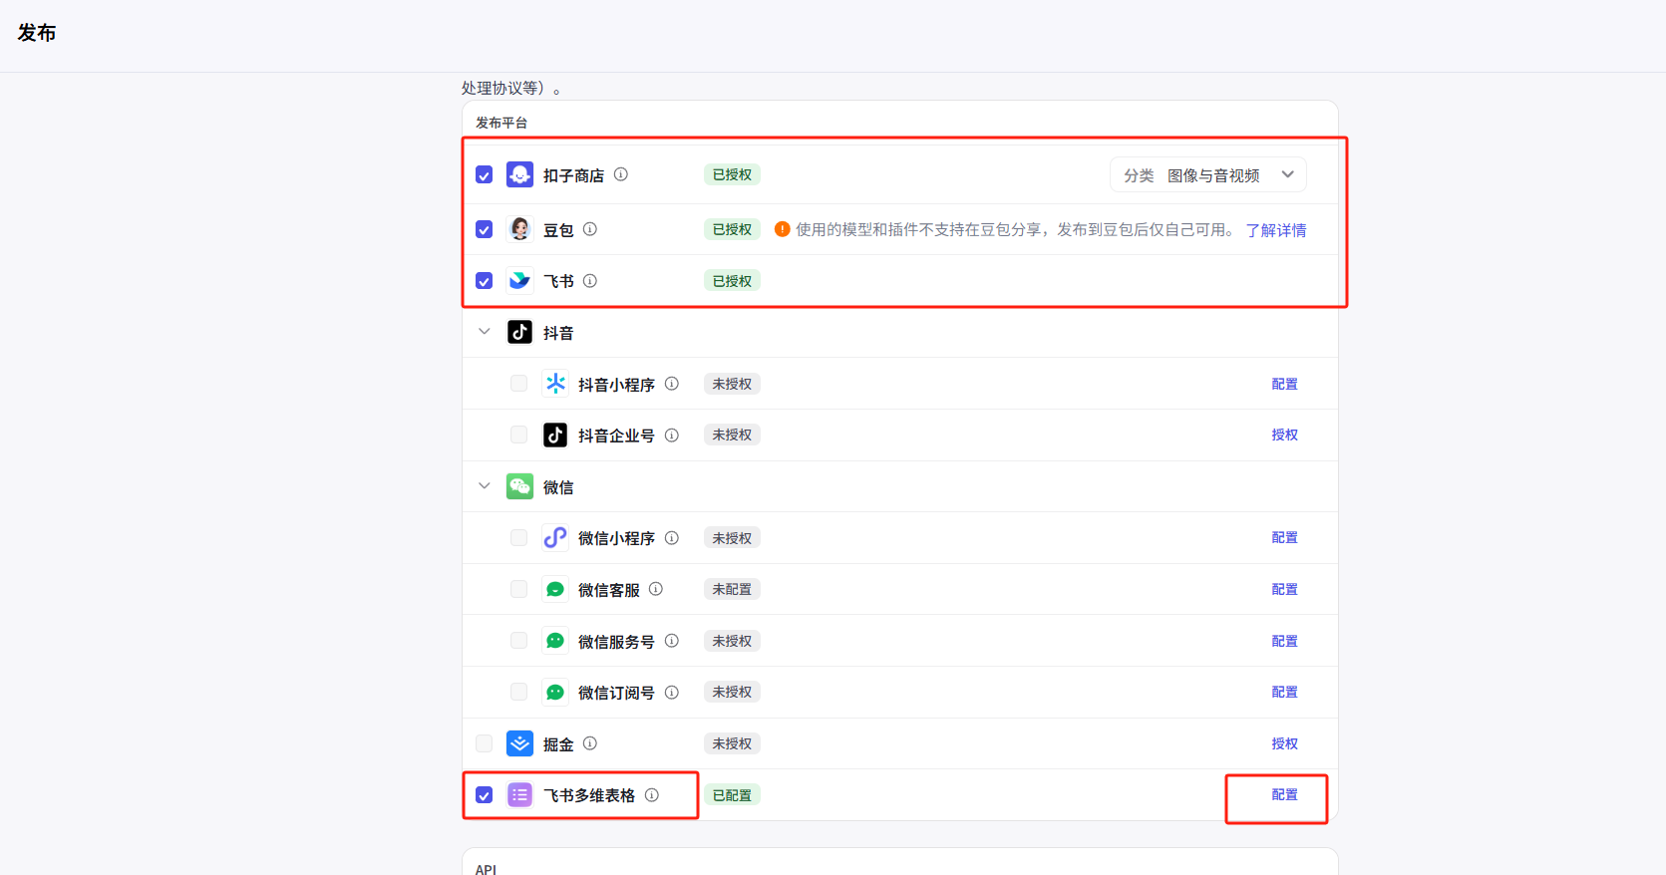Toggle the 微信订阅号 checkbox
The width and height of the screenshot is (1666, 875).
[x=519, y=692]
